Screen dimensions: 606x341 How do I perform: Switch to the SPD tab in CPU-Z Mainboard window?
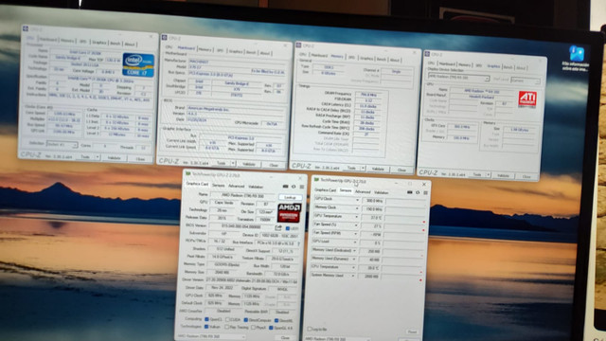tap(220, 50)
